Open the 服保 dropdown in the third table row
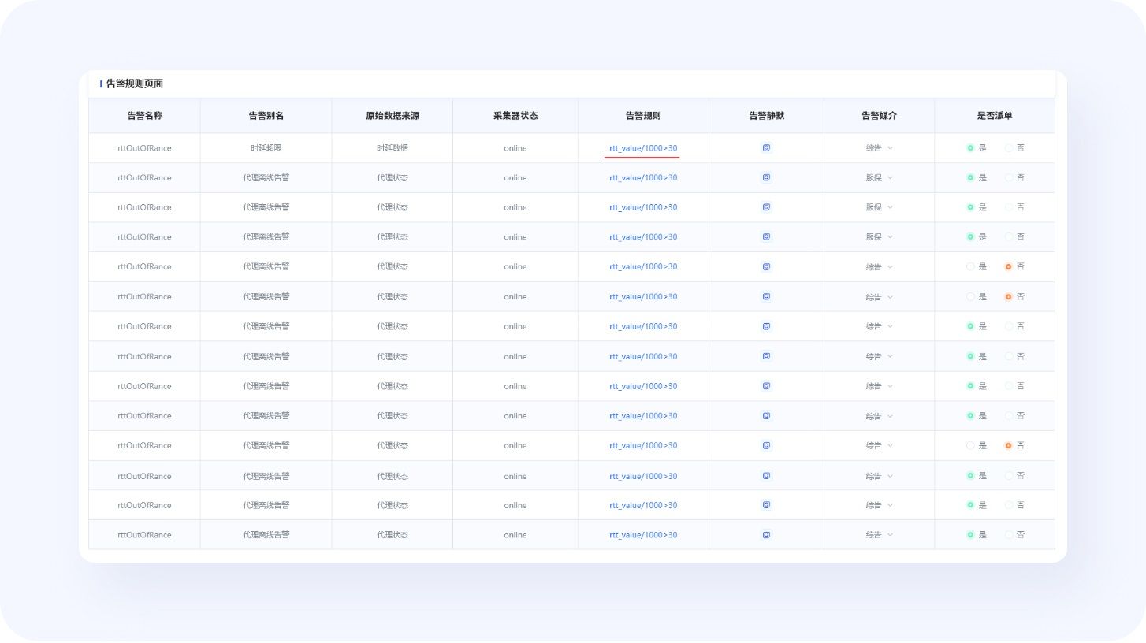Screen dimensions: 1146x643 880,207
